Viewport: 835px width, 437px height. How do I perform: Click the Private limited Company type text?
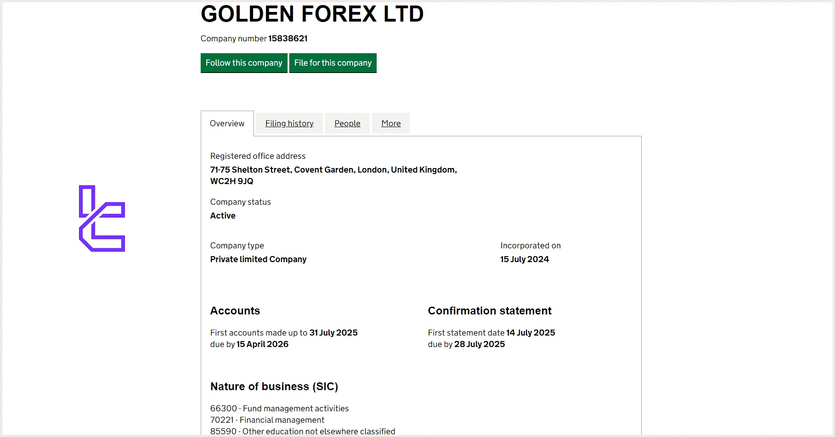point(258,259)
